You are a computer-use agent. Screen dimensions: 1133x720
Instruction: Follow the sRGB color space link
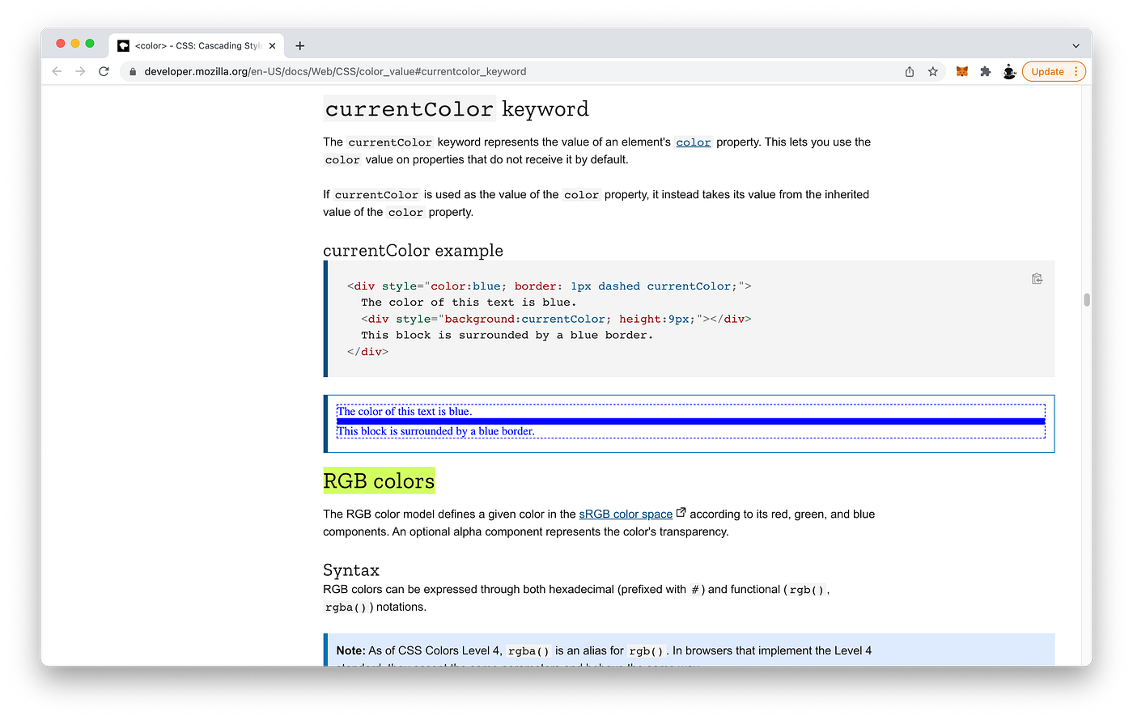(x=625, y=514)
